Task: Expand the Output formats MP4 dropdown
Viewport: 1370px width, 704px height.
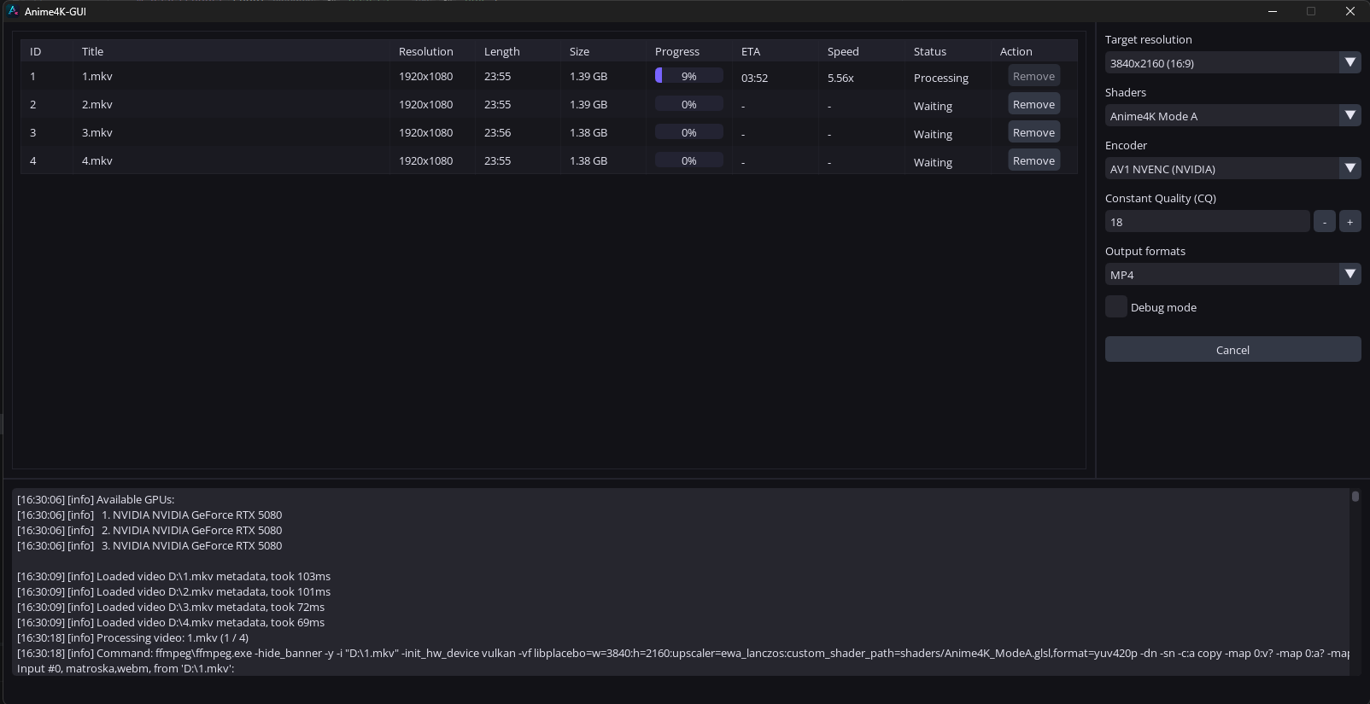Action: click(x=1232, y=275)
